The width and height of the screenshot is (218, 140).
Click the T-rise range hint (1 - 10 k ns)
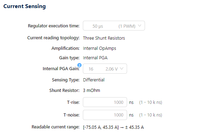tap(151, 102)
